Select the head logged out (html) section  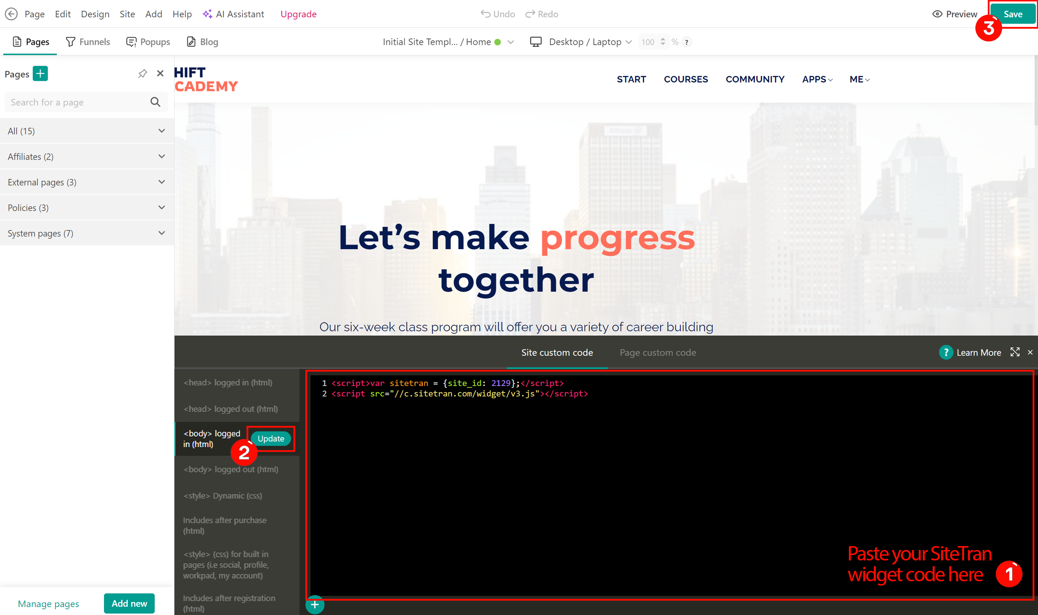[231, 409]
